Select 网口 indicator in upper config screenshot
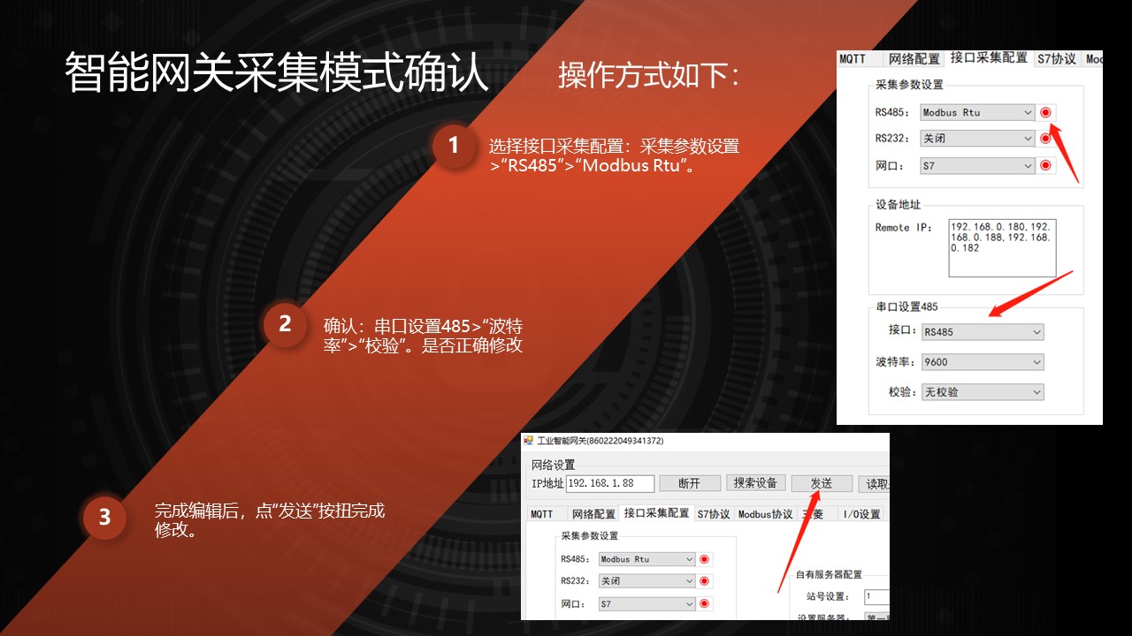 pyautogui.click(x=1046, y=165)
